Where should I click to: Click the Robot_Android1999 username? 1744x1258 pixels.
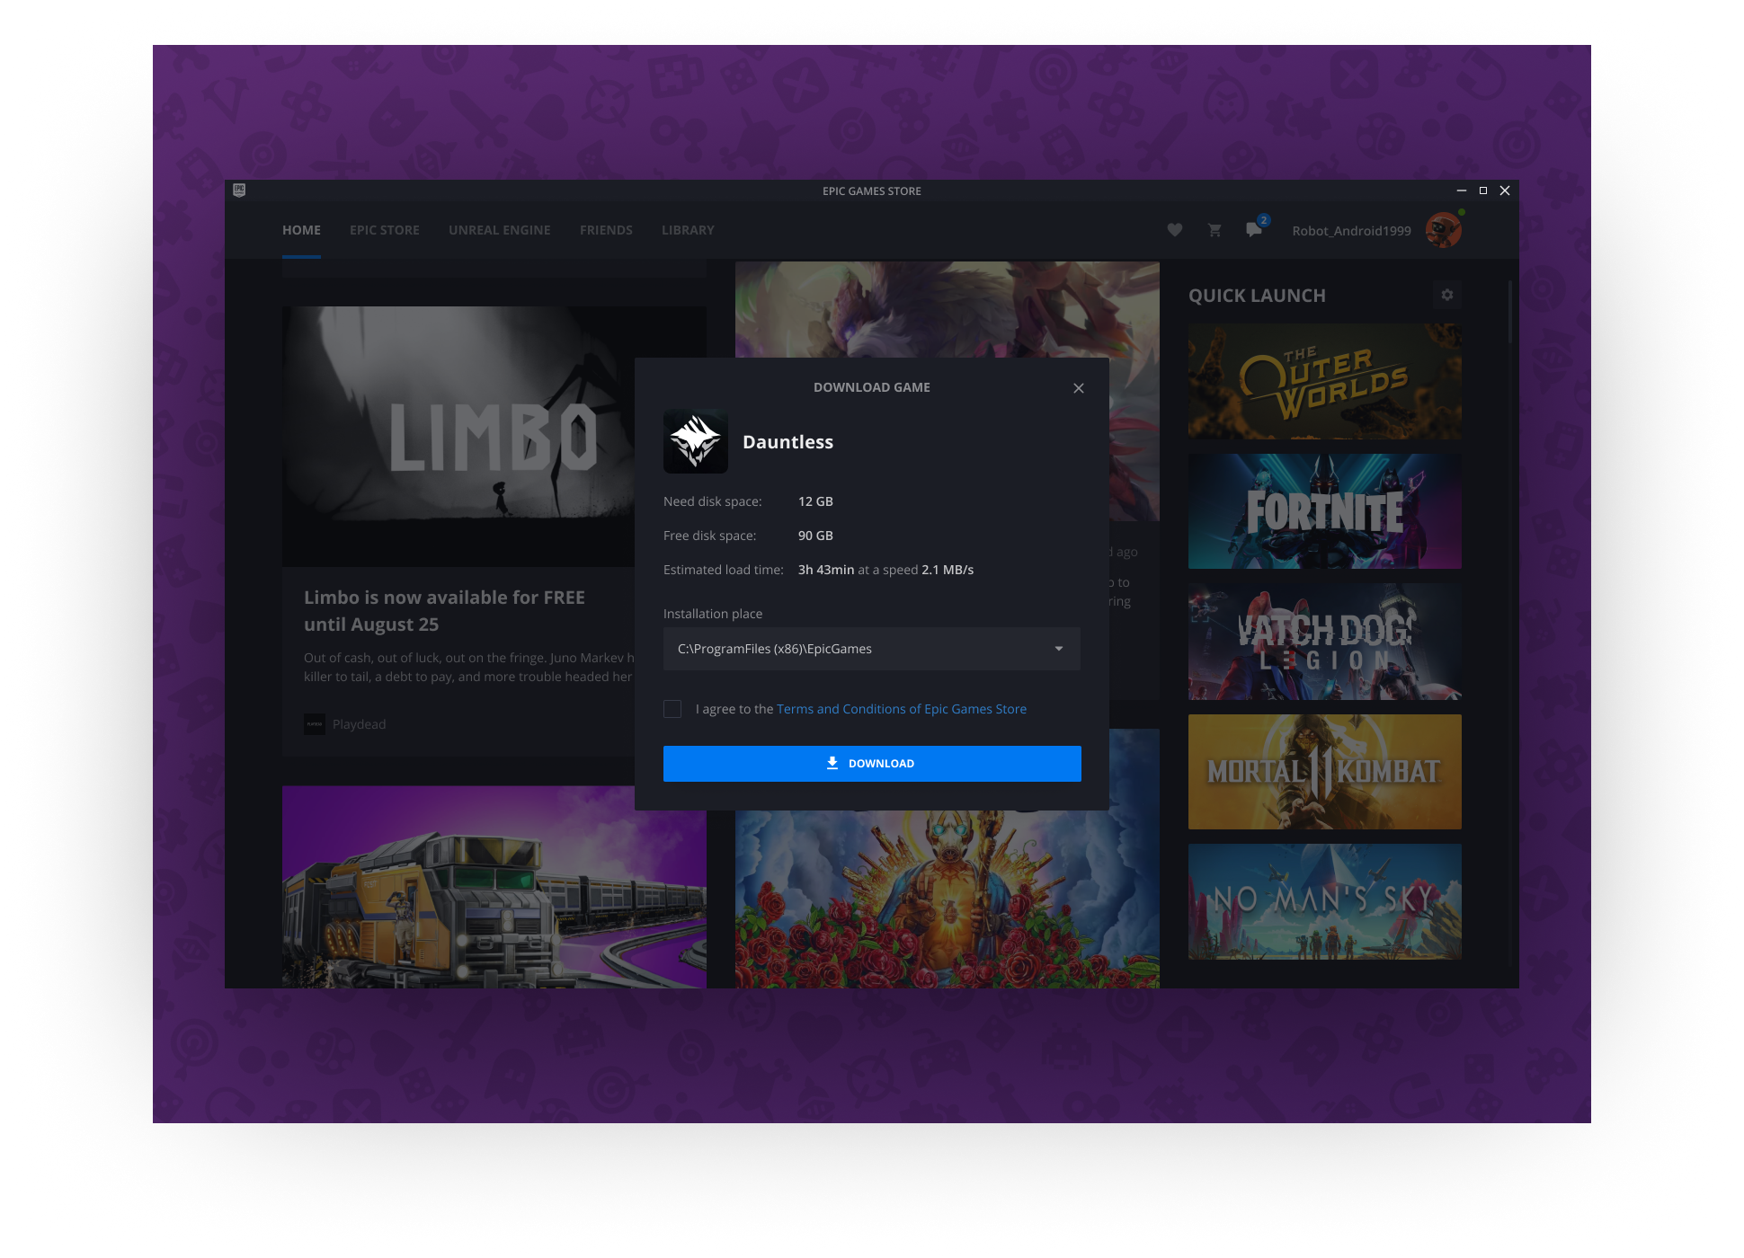(1351, 231)
